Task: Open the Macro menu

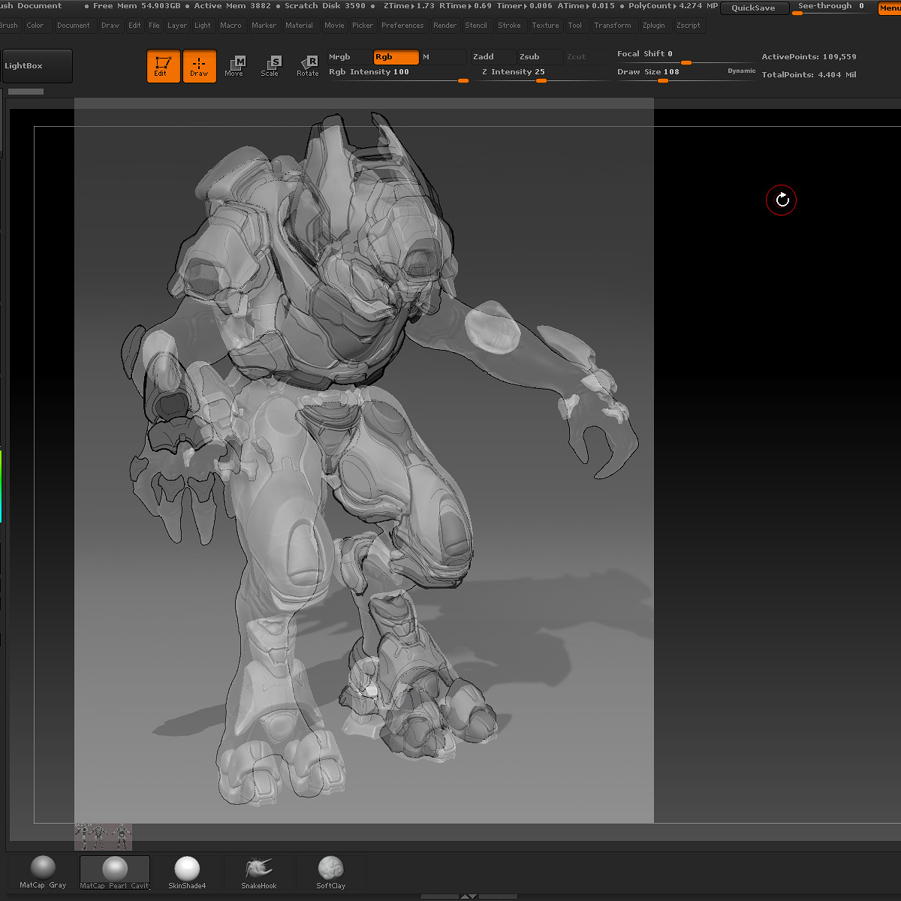Action: pos(231,26)
